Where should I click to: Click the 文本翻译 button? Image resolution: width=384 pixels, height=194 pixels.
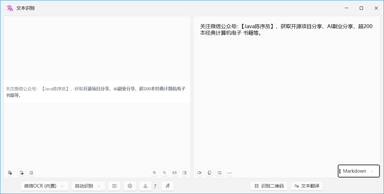click(306, 186)
